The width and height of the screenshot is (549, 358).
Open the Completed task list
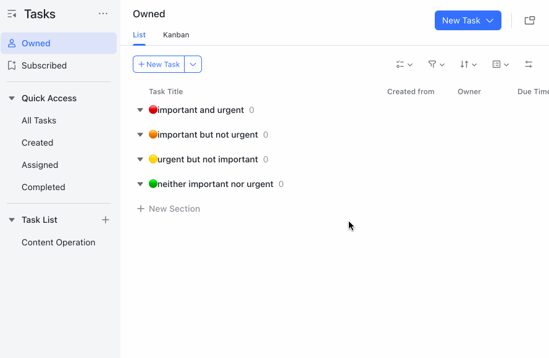[43, 187]
